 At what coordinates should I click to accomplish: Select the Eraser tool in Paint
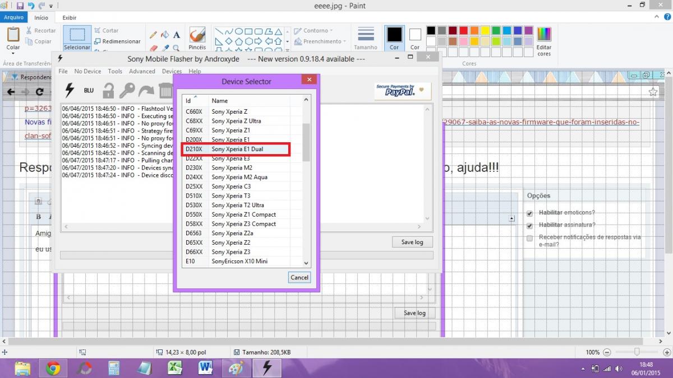154,49
